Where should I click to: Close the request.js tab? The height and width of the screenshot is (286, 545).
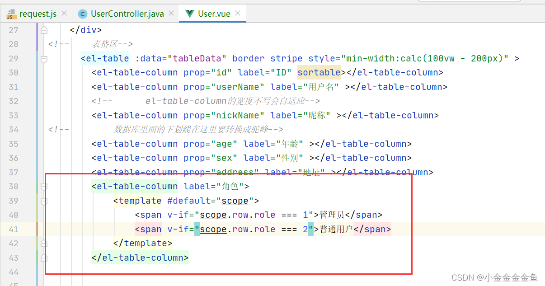pyautogui.click(x=64, y=14)
